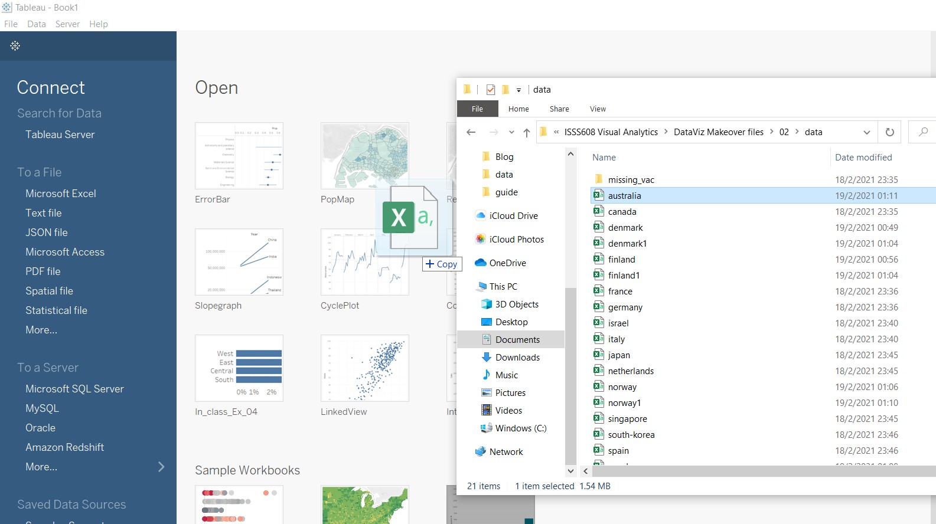936x524 pixels.
Task: Open the search box magnifier in Explorer
Action: [923, 132]
